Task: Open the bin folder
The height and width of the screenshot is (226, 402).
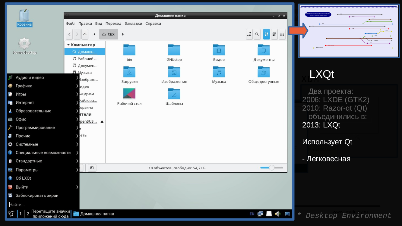Action: click(x=129, y=53)
